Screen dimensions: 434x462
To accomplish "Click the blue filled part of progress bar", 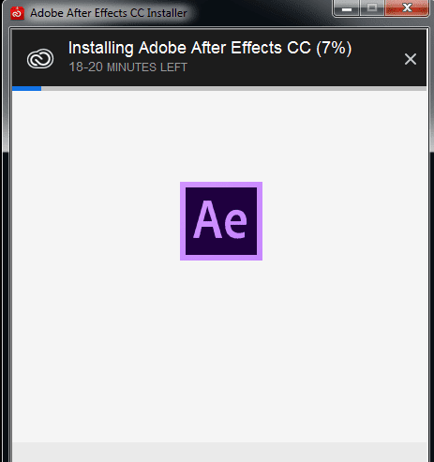I will (26, 88).
